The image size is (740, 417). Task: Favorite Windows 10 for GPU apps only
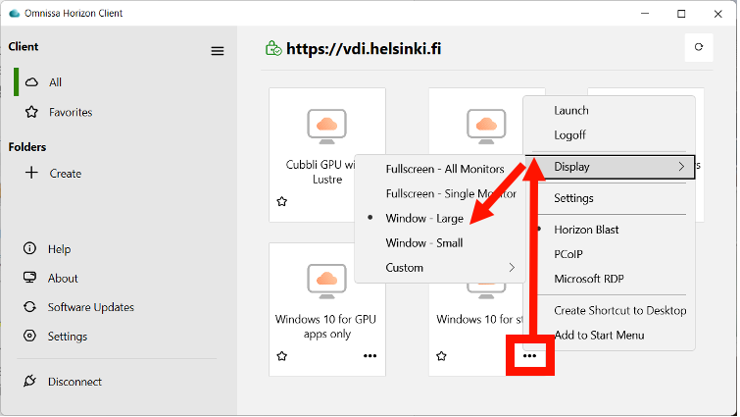(281, 356)
